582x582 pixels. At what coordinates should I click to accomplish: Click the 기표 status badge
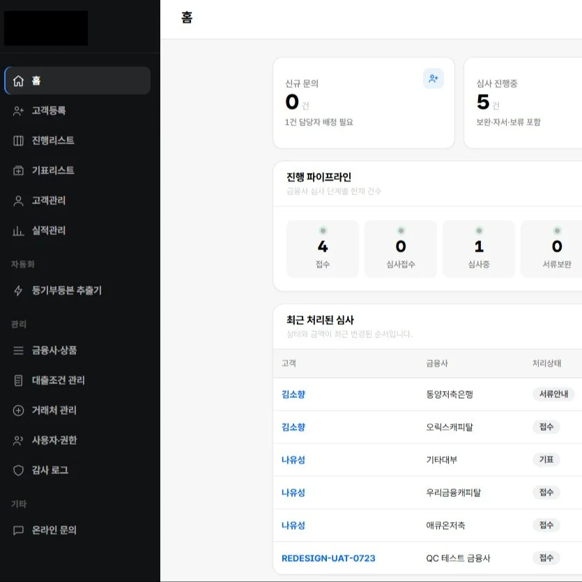pos(546,459)
